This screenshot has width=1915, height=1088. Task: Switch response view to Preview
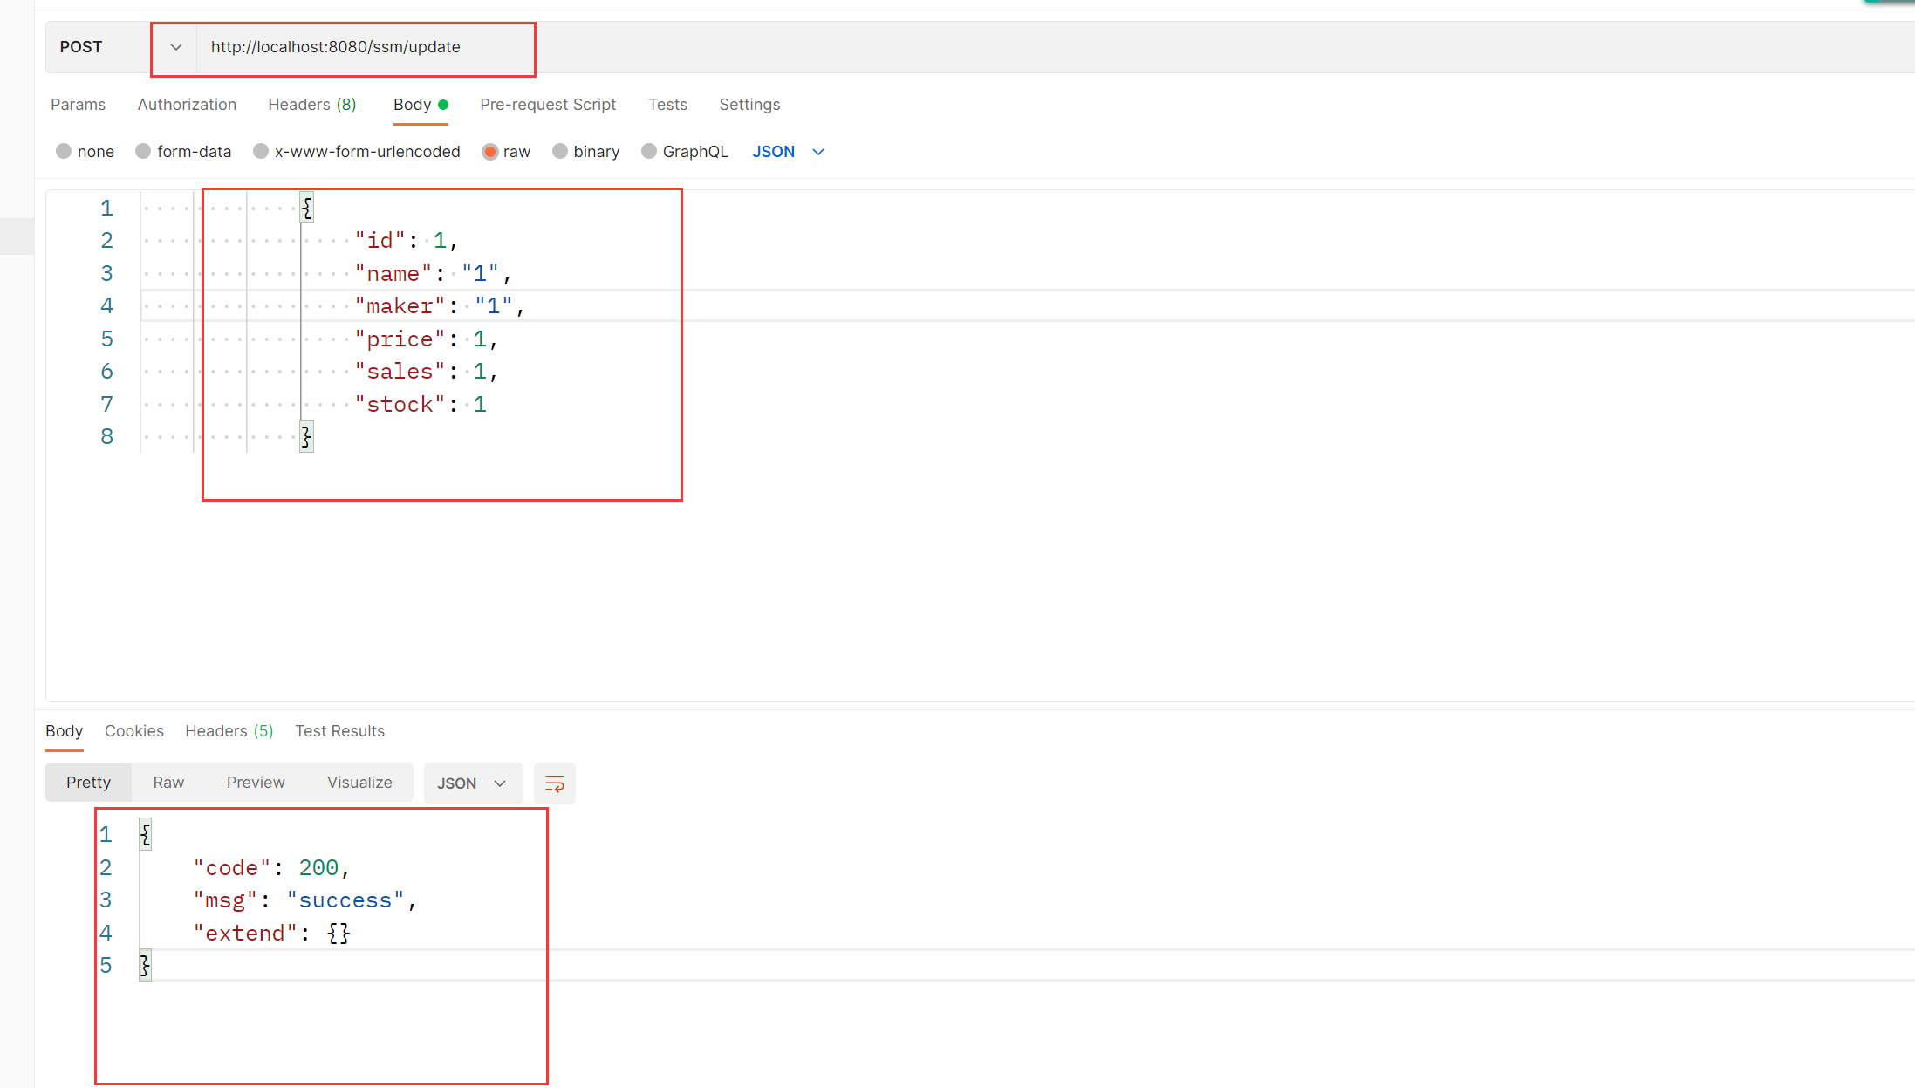coord(256,783)
